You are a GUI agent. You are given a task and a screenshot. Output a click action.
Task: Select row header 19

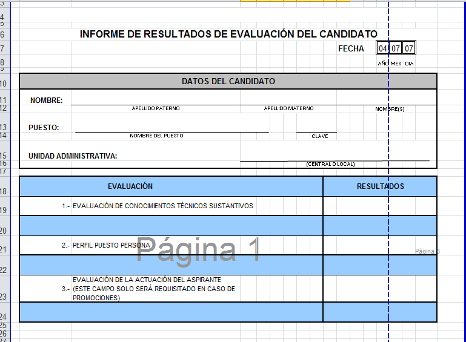5,206
